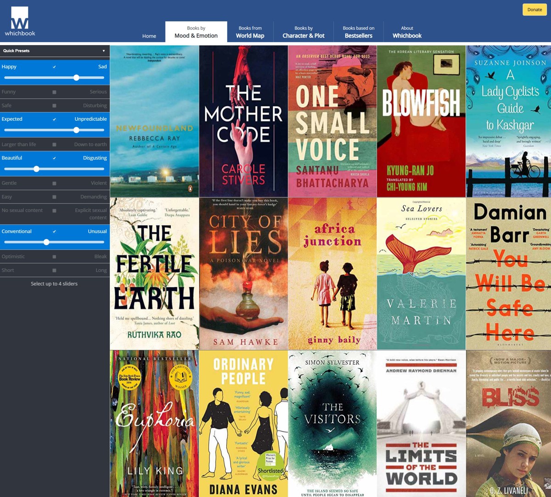Choose the Ordinary People book cover
This screenshot has height=497, width=551.
(243, 423)
